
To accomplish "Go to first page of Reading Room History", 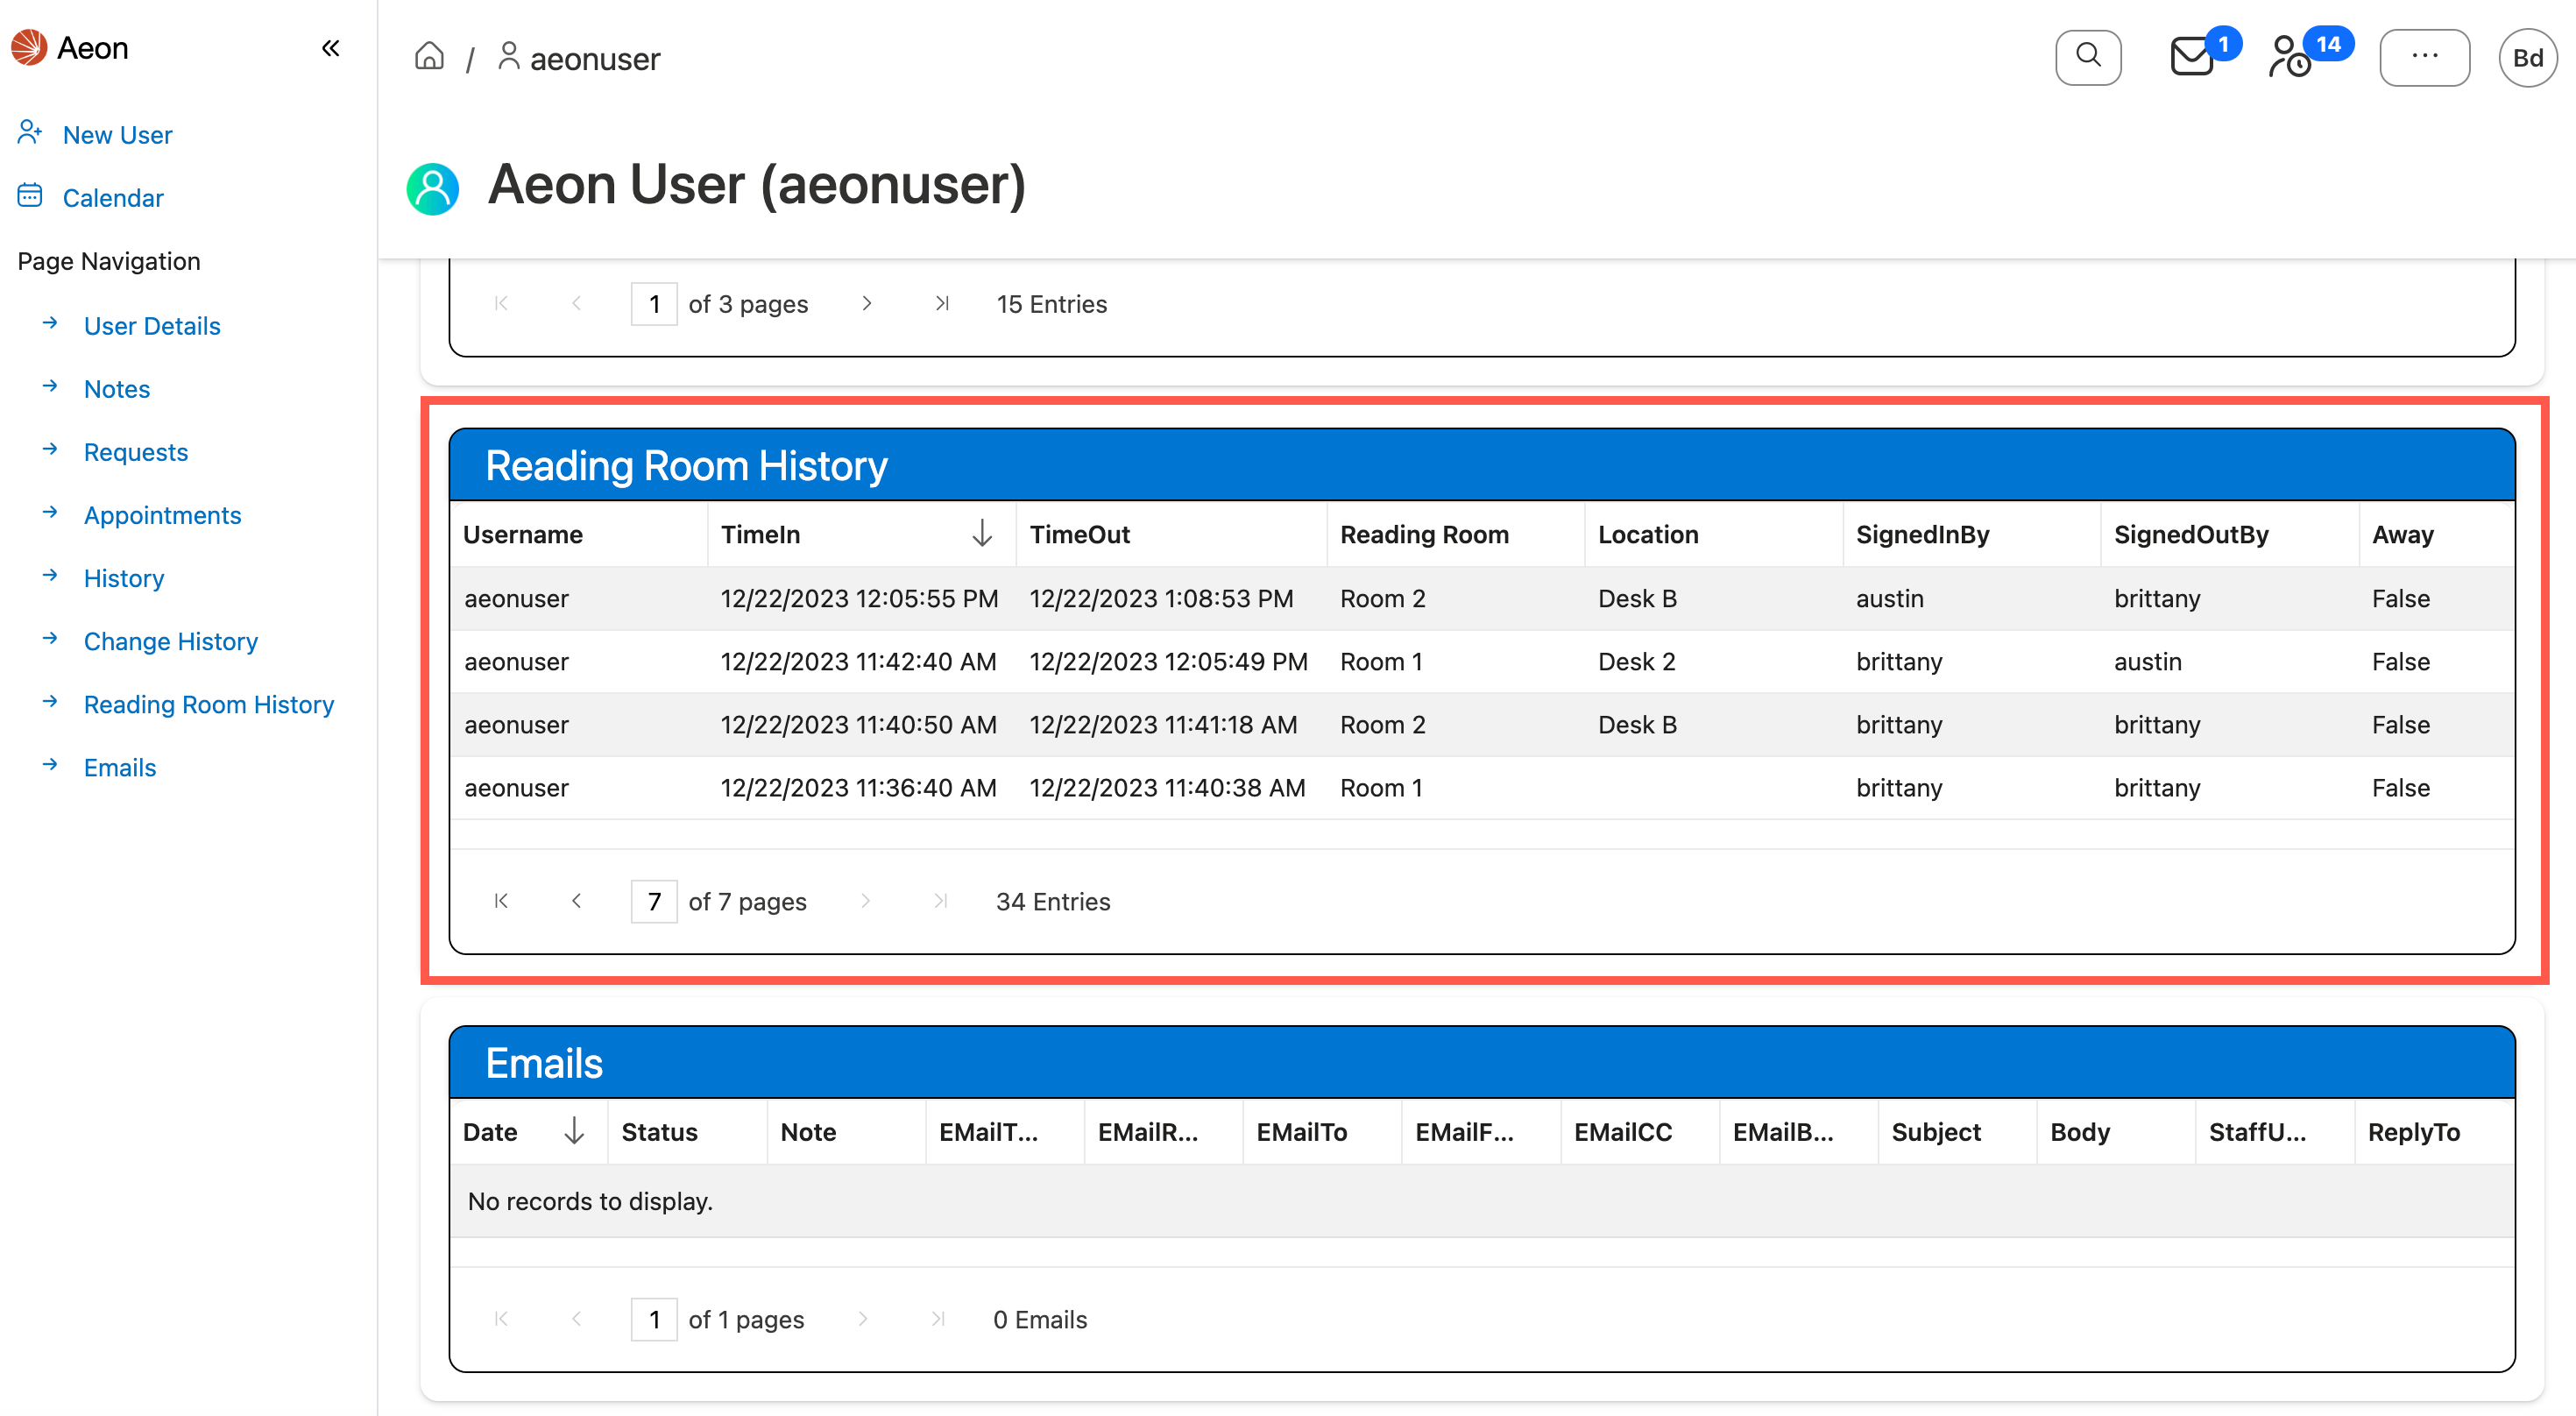I will point(502,901).
